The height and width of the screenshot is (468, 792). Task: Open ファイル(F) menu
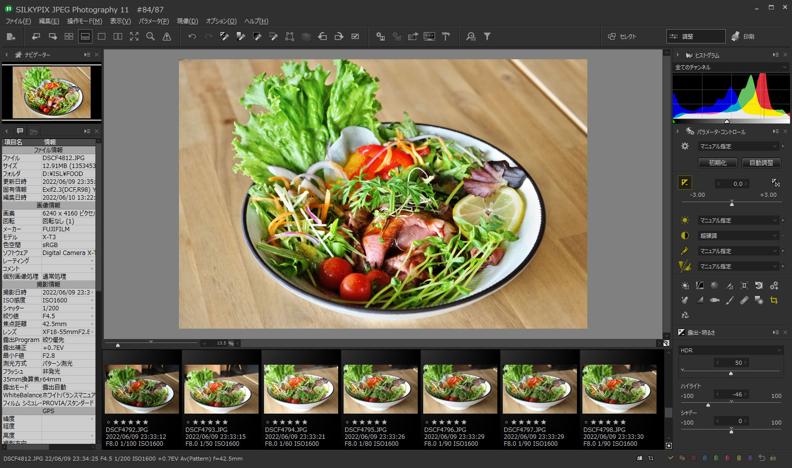click(18, 21)
